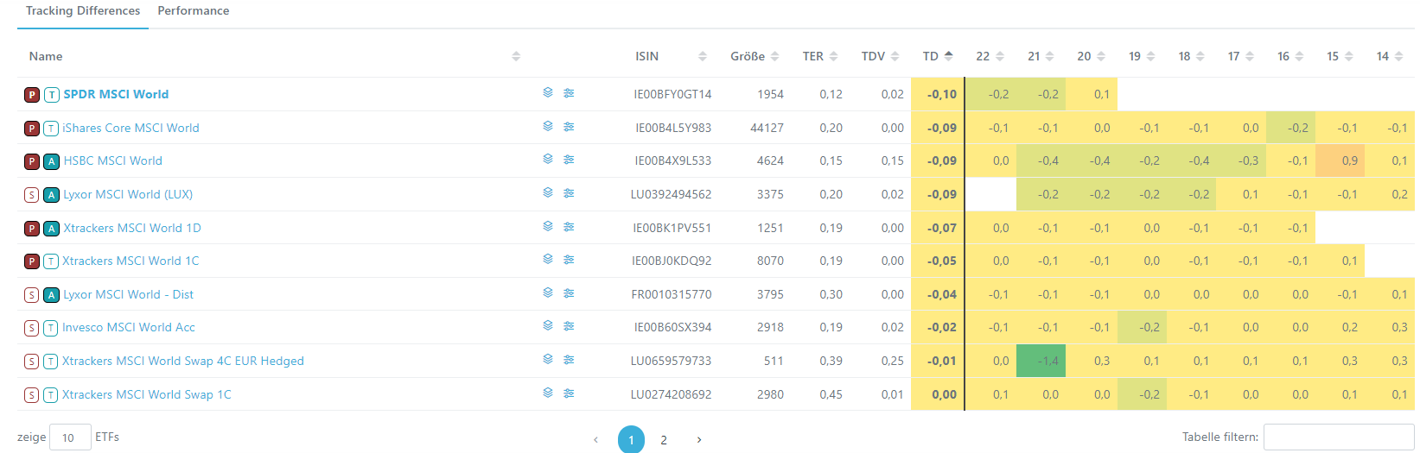Open the Xtrackers MSCI World 1C link
Image resolution: width=1420 pixels, height=453 pixels.
point(131,261)
